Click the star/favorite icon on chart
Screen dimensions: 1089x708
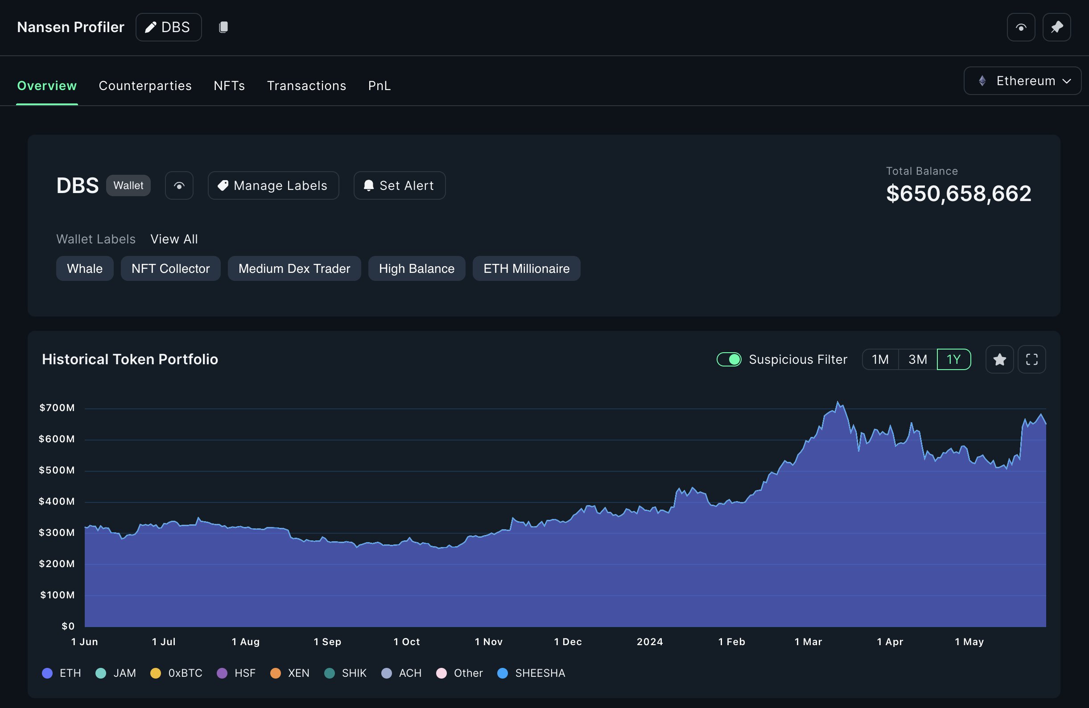click(x=999, y=359)
